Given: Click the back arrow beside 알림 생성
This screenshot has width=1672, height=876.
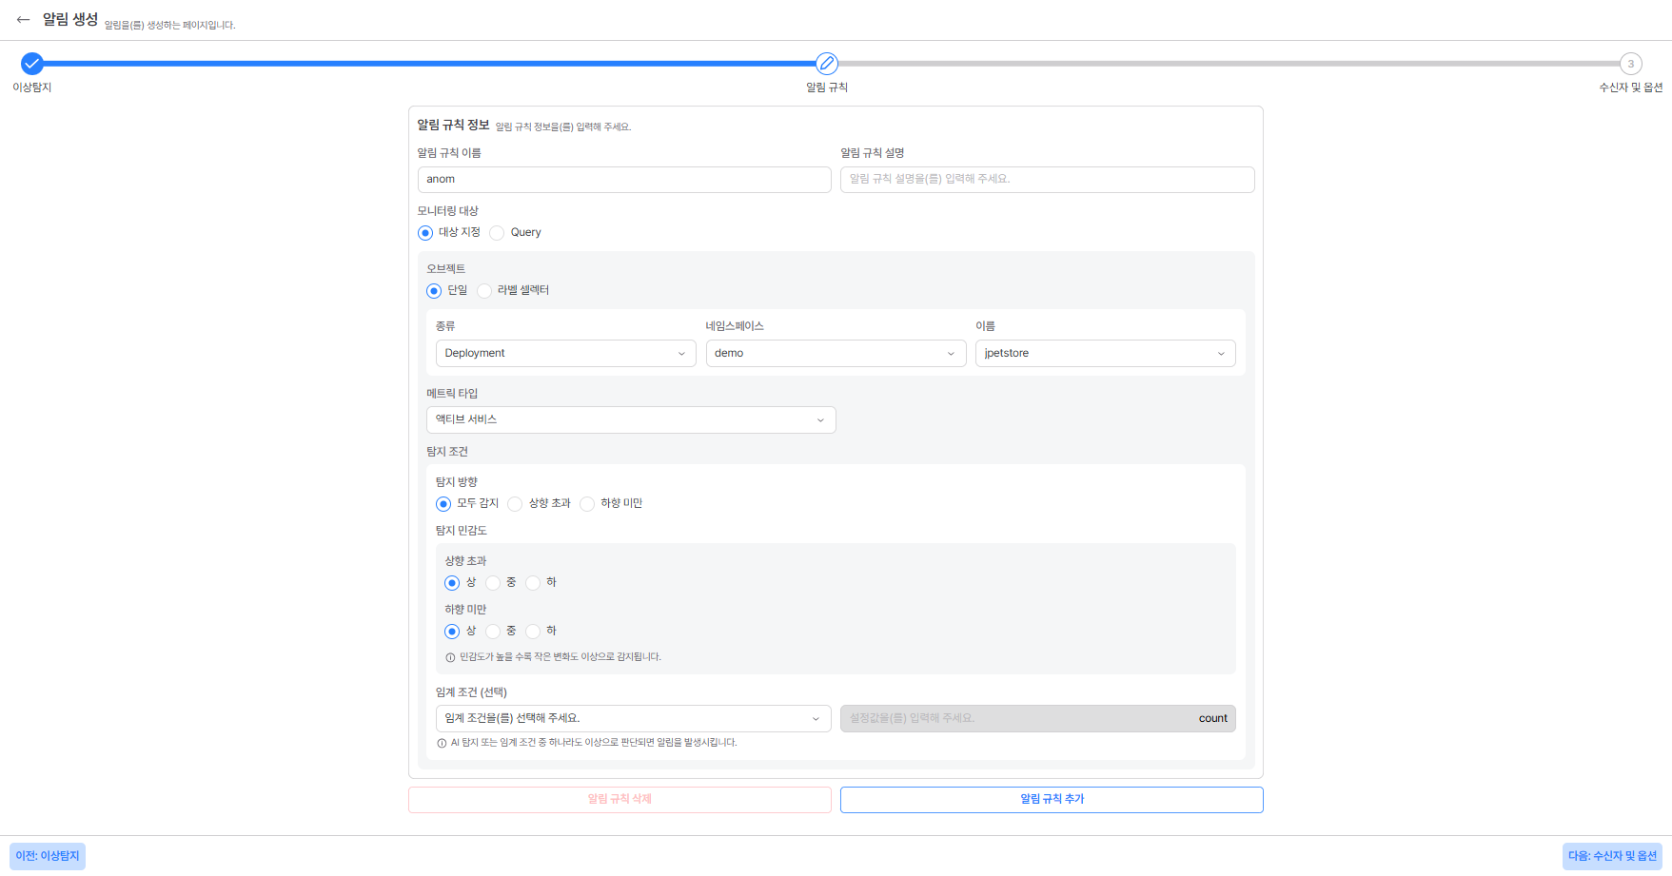Looking at the screenshot, I should click(x=23, y=19).
